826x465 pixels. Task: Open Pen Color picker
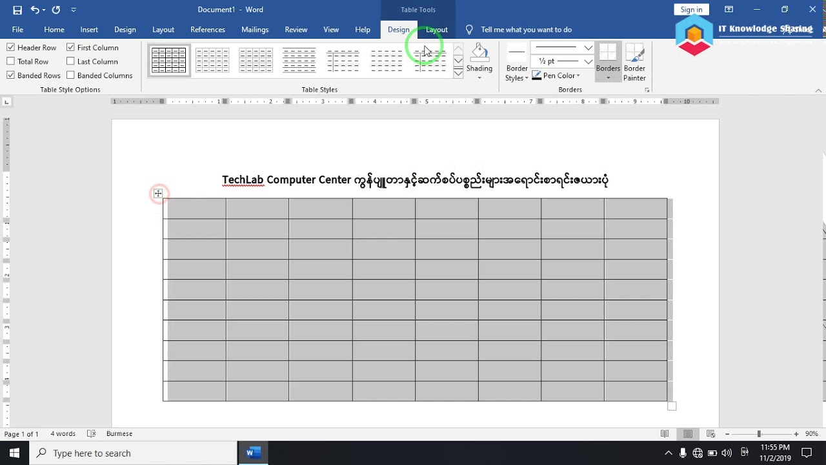click(556, 76)
